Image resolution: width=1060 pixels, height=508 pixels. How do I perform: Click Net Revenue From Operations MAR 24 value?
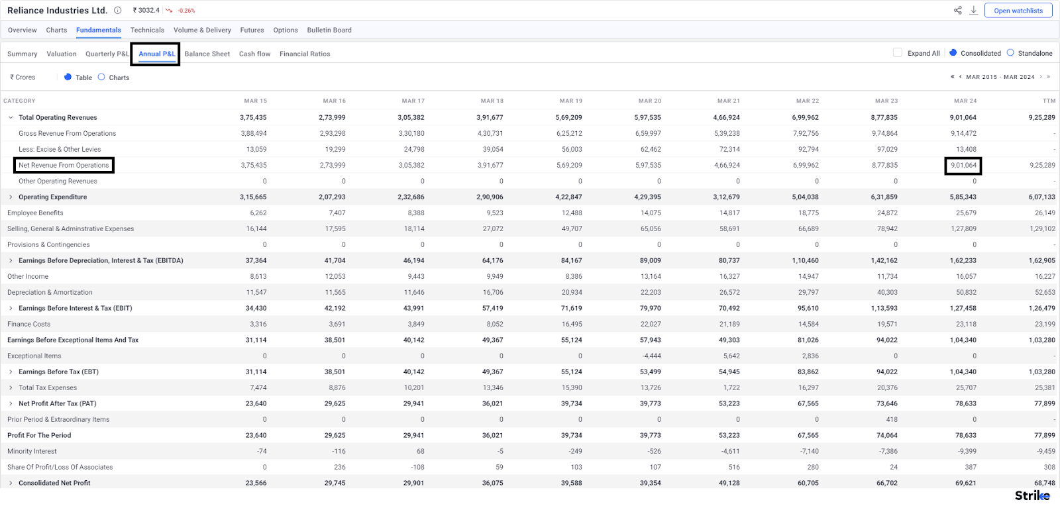963,165
